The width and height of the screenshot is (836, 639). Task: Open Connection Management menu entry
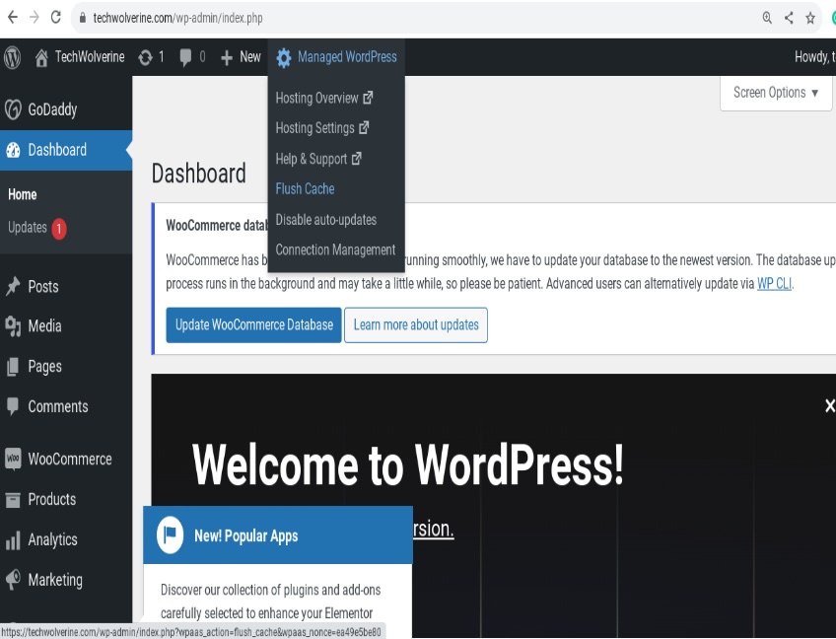point(335,249)
